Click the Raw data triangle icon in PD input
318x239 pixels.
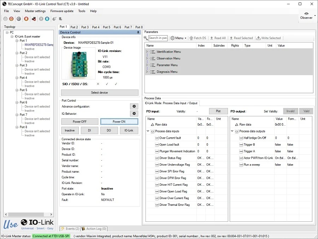point(153,125)
